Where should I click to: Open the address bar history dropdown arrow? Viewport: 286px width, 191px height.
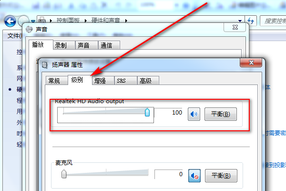(240, 21)
